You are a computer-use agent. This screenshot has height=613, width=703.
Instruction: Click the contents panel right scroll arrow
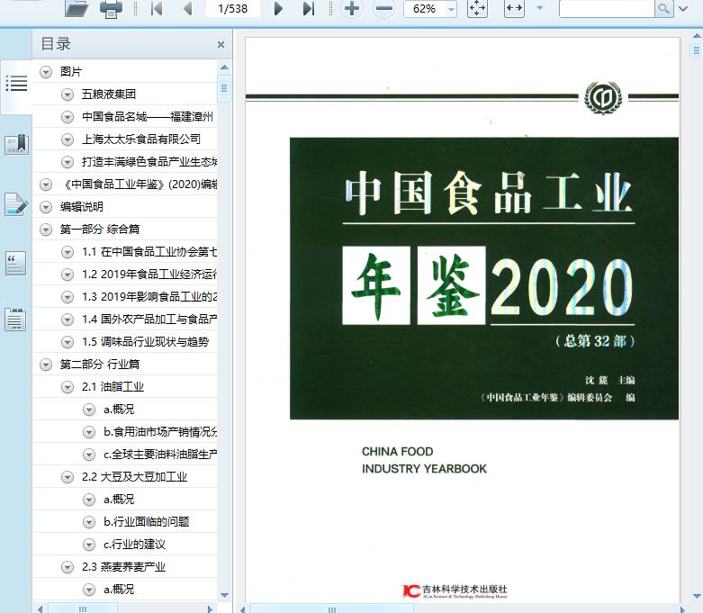[210, 609]
